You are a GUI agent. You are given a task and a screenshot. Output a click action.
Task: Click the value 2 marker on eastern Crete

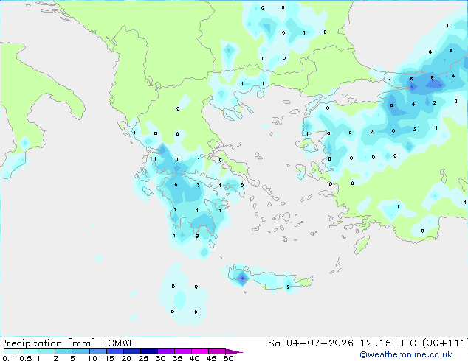288,287
